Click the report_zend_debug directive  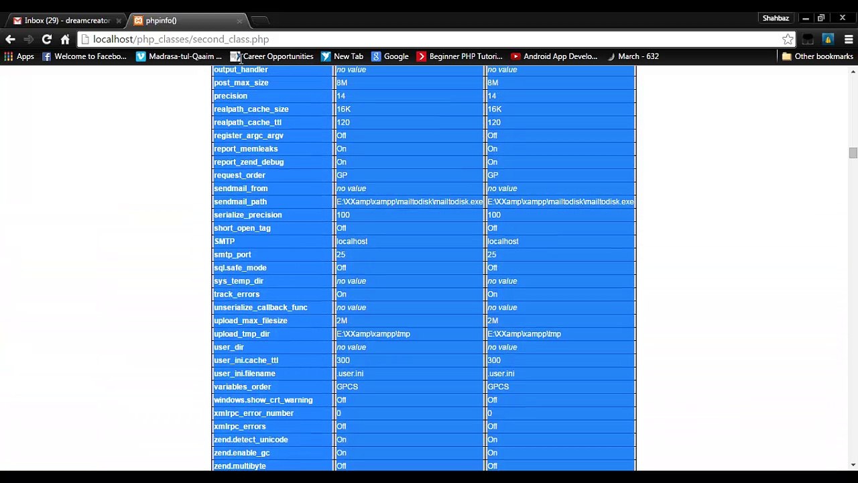249,162
